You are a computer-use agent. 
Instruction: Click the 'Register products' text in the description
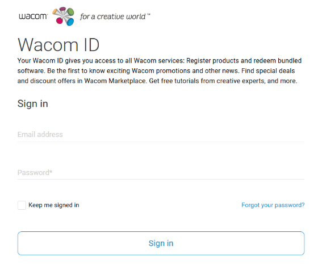(x=212, y=61)
